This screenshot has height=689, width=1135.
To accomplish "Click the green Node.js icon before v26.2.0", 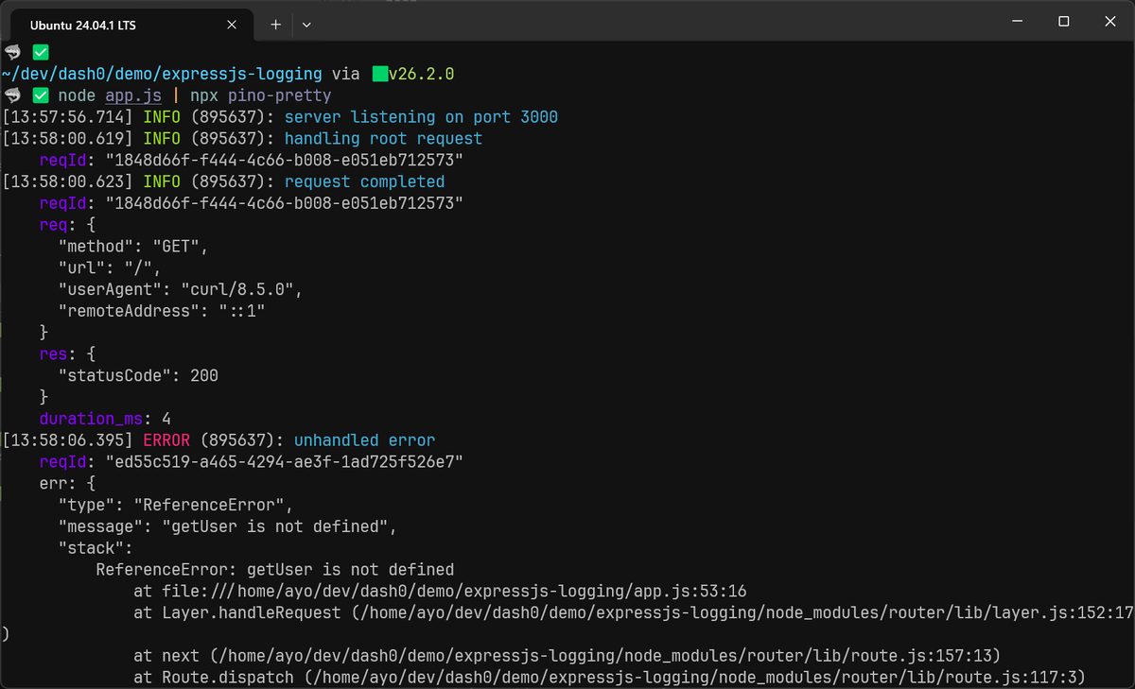I will (x=379, y=74).
